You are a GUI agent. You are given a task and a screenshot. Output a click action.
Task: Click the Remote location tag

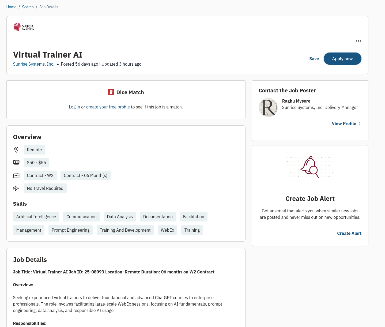tap(35, 150)
